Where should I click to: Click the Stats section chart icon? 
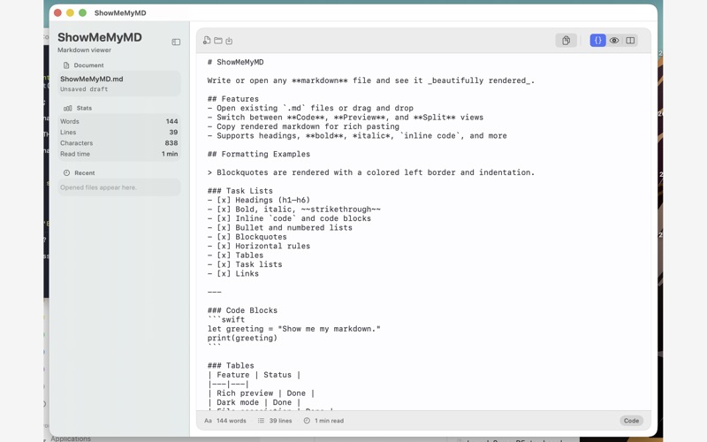[x=68, y=108]
